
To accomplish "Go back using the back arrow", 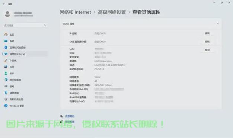I will tap(4, 4).
